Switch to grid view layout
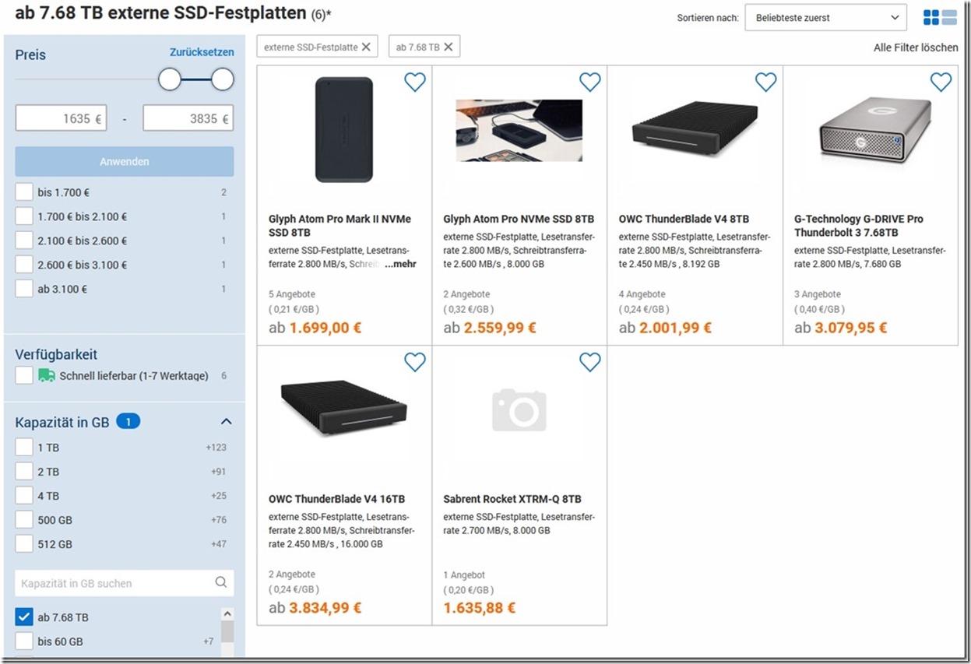Image resolution: width=971 pixels, height=664 pixels. 931,17
